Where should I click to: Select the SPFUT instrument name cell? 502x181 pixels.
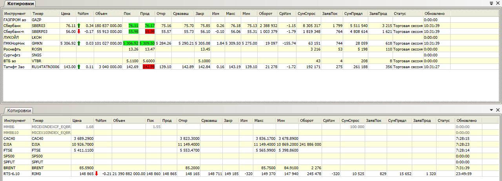(x=17, y=162)
